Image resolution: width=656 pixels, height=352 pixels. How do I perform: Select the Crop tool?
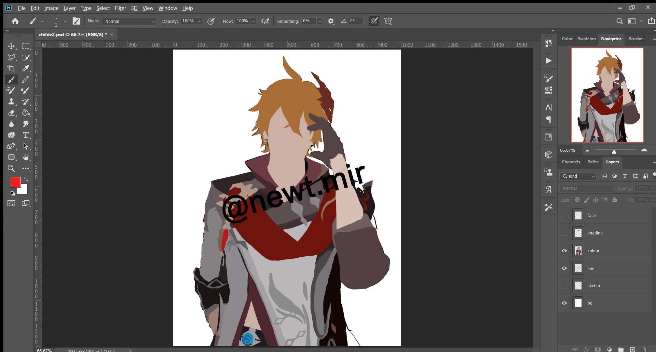[x=11, y=68]
